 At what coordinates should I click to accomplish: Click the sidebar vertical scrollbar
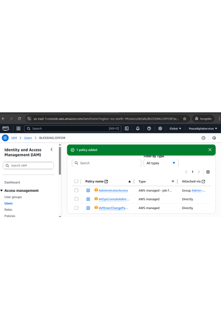click(x=60, y=161)
